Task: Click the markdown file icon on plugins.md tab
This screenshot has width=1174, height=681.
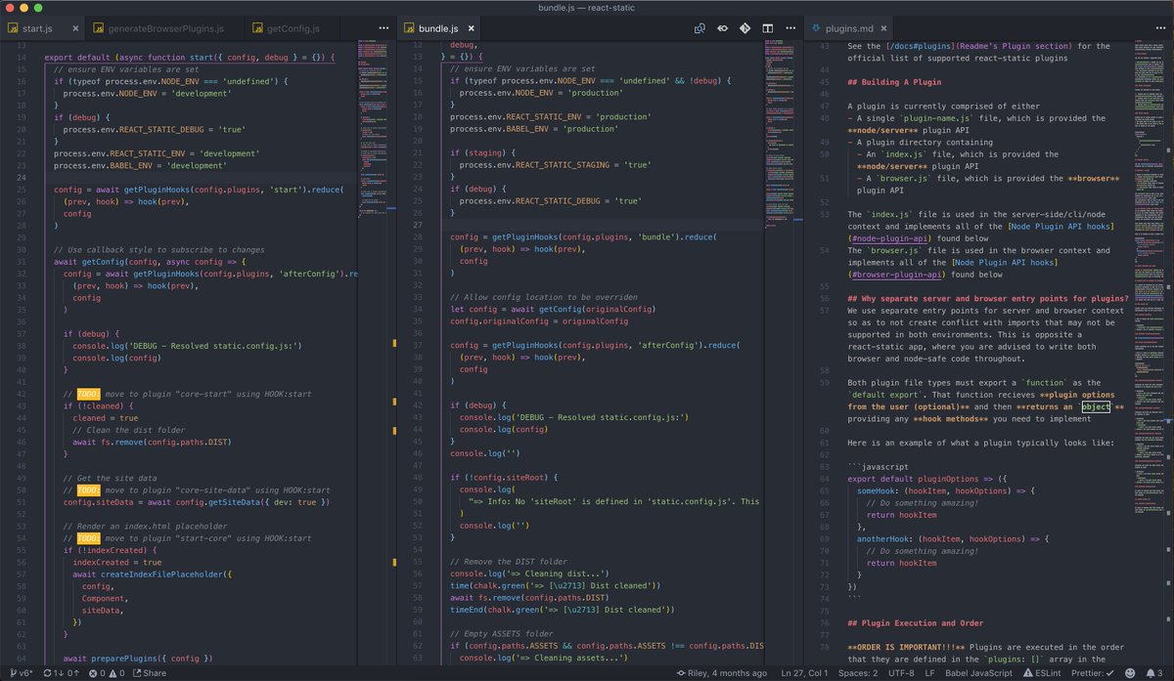Action: [x=816, y=29]
